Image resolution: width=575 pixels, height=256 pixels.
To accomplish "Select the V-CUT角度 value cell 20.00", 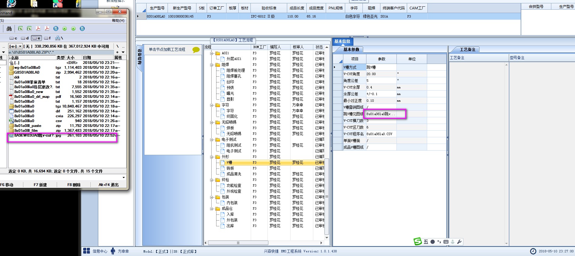I will (x=381, y=74).
